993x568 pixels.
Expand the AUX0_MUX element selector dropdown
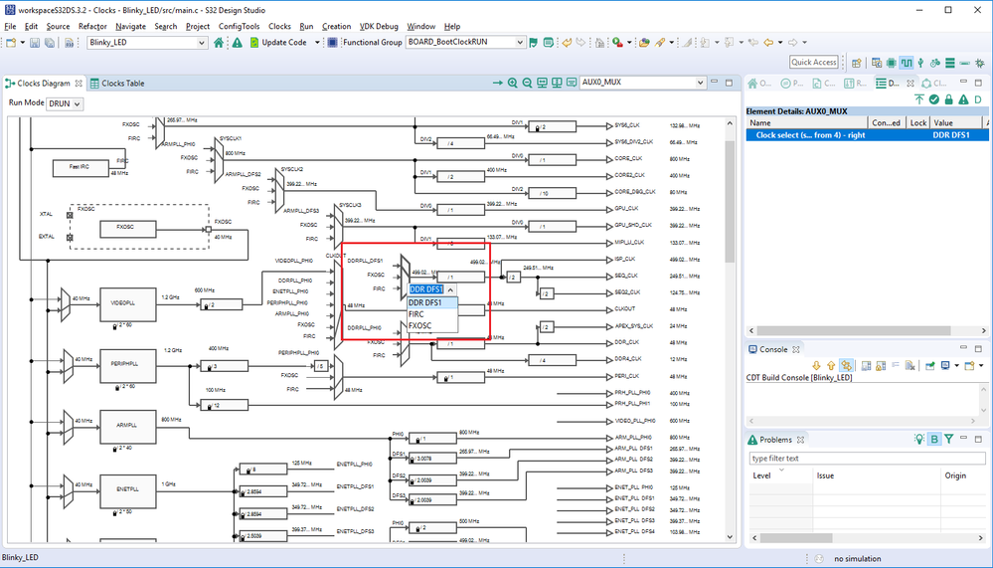(x=700, y=84)
